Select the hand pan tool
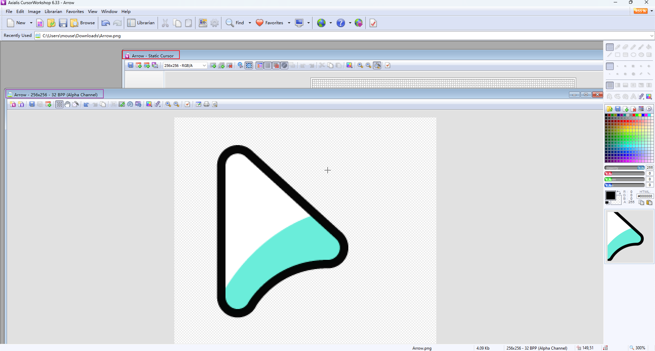 point(67,104)
